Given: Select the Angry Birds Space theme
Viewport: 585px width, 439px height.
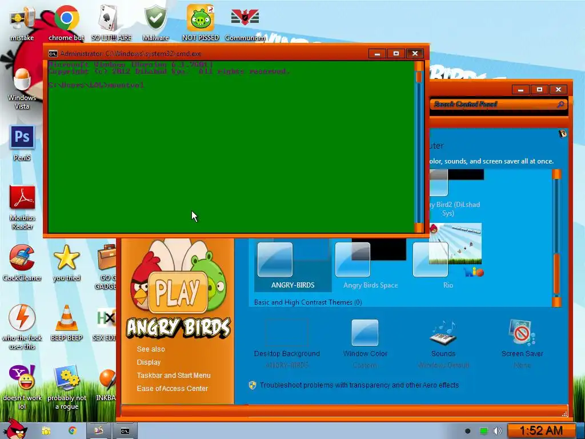Looking at the screenshot, I should [370, 266].
